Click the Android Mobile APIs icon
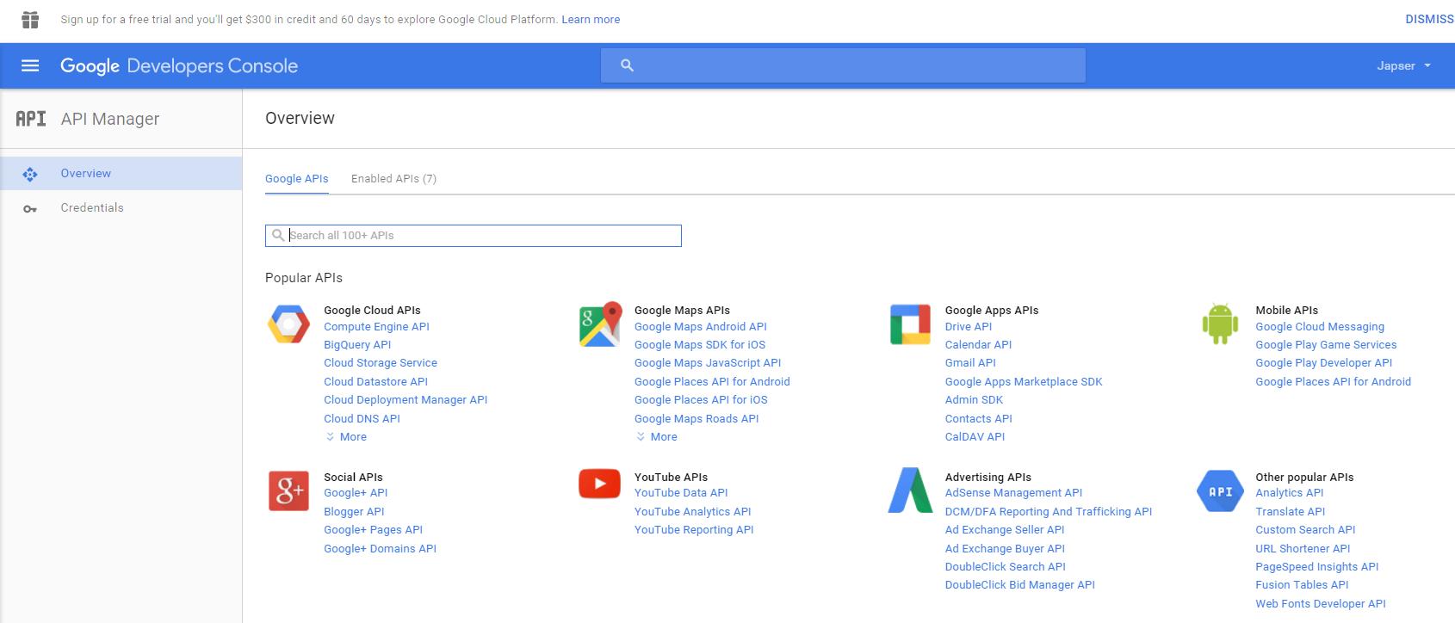Image resolution: width=1455 pixels, height=623 pixels. (1220, 324)
